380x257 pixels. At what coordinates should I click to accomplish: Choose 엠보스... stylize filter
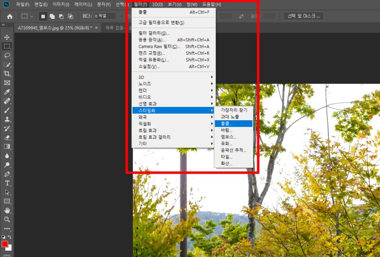(x=234, y=137)
